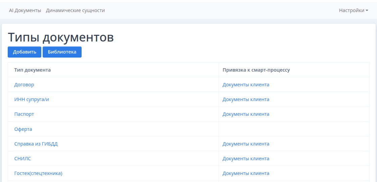Open the Оферта document type
The image size is (377, 182).
pyautogui.click(x=23, y=129)
